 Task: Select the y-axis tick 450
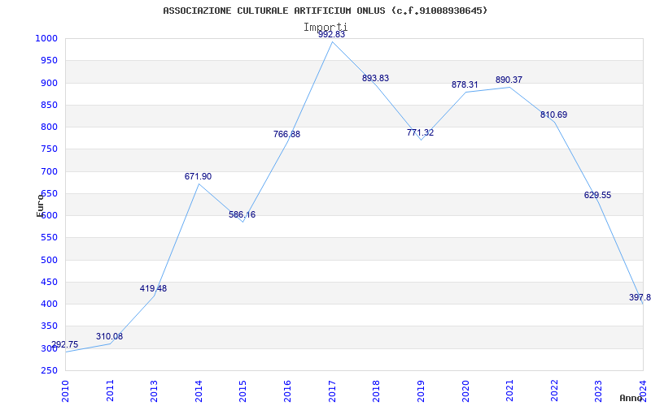tap(49, 282)
